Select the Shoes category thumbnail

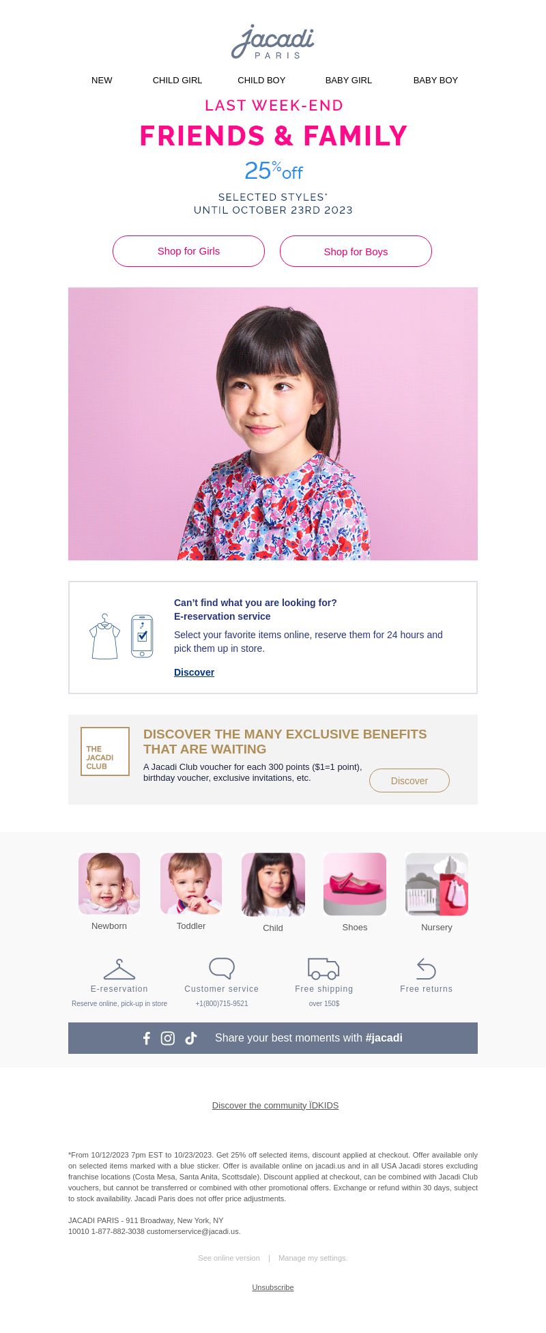coord(355,884)
